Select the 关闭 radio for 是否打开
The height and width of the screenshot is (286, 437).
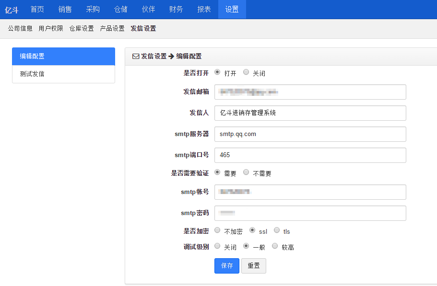pyautogui.click(x=246, y=72)
